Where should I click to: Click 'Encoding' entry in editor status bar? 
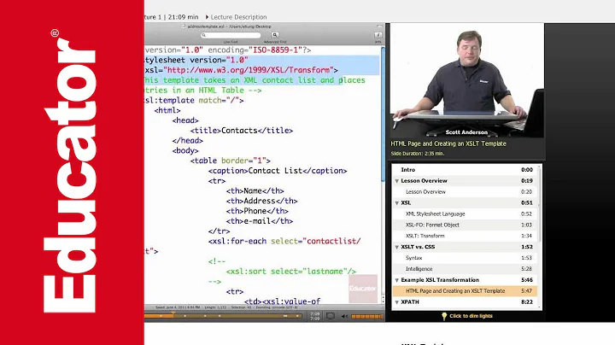click(277, 307)
